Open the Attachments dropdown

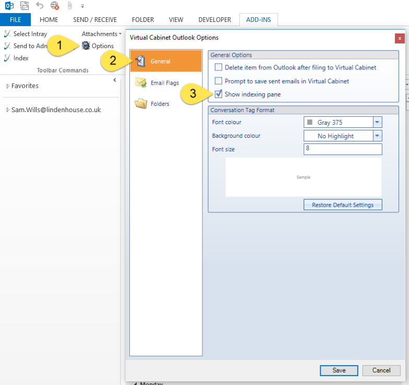[102, 34]
